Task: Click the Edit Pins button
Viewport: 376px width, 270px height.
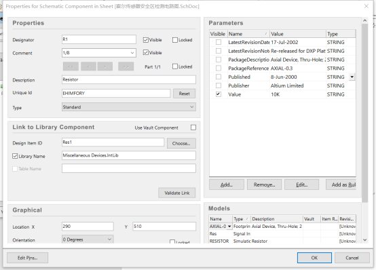Action: click(28, 258)
